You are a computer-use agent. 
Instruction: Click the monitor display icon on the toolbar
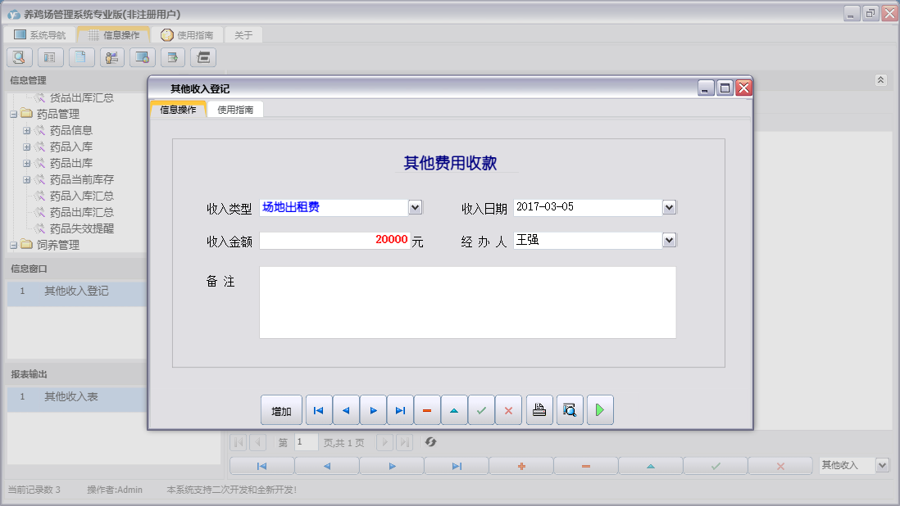[x=141, y=57]
